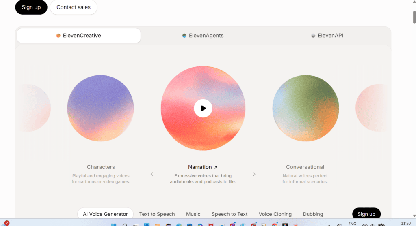Screen dimensions: 416x226
Task: Click "Playful and engaging voices" description text
Action: (x=101, y=176)
